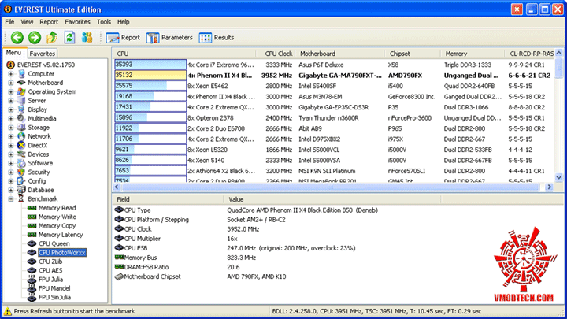This screenshot has width=567, height=319.
Task: Switch to the Favorites tab
Action: (x=43, y=54)
